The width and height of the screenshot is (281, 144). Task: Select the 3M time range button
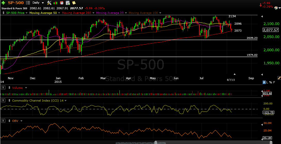tap(139, 143)
